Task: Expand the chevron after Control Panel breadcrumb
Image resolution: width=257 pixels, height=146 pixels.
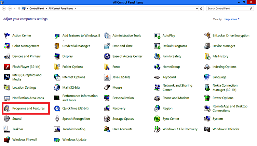Action: click(x=46, y=8)
